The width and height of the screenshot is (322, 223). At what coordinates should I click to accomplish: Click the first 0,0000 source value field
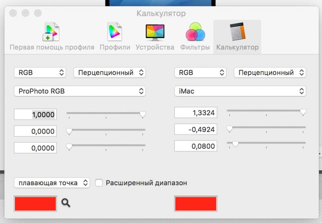pos(35,131)
